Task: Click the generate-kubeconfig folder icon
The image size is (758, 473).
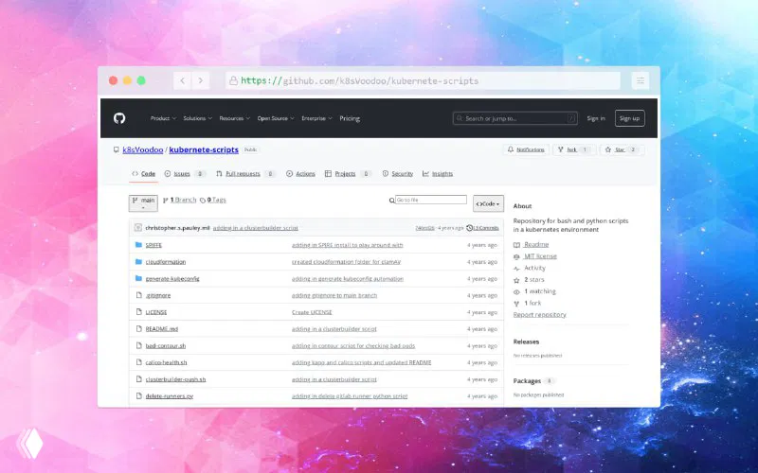Action: coord(138,278)
